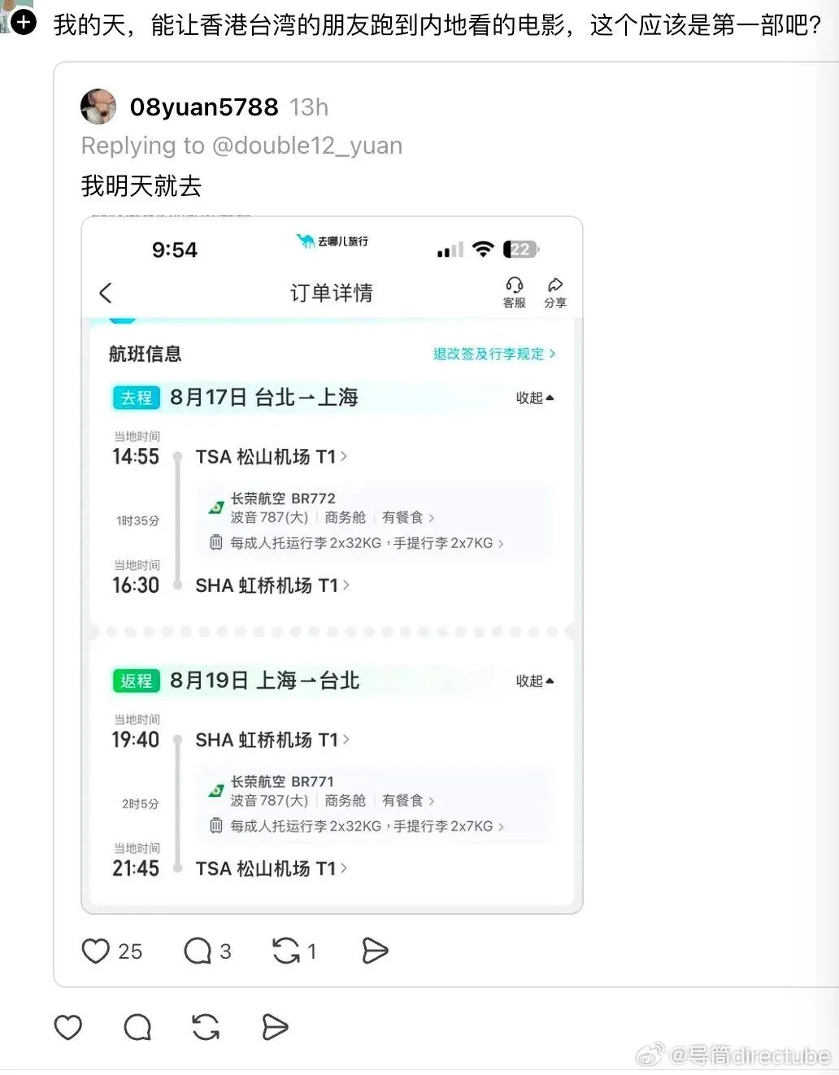Expand TSA 松山机场 T1 departure details

pos(272,457)
